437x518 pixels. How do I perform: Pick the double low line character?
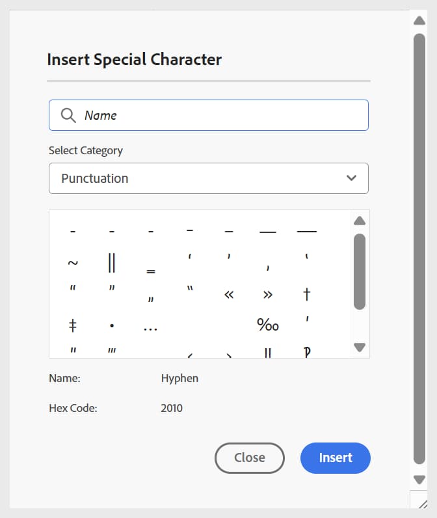tap(151, 271)
